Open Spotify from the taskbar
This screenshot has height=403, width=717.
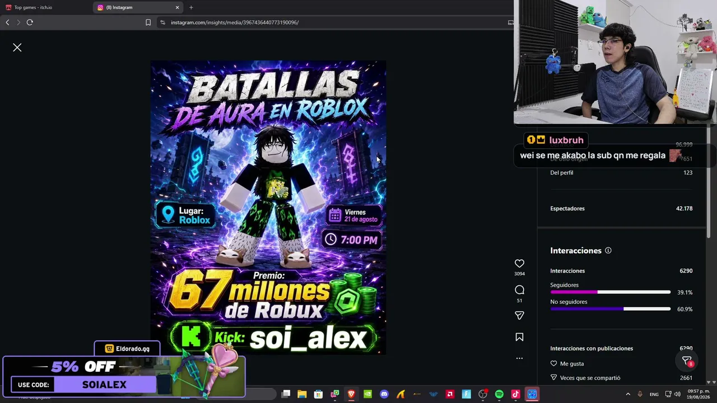click(x=499, y=394)
